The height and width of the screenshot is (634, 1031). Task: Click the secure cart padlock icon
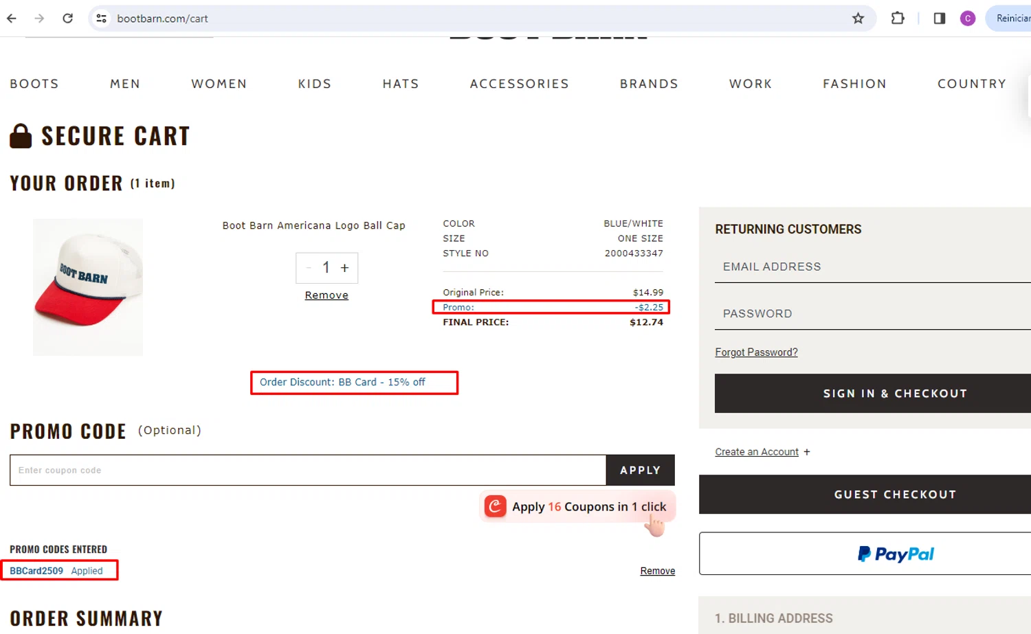click(x=21, y=136)
